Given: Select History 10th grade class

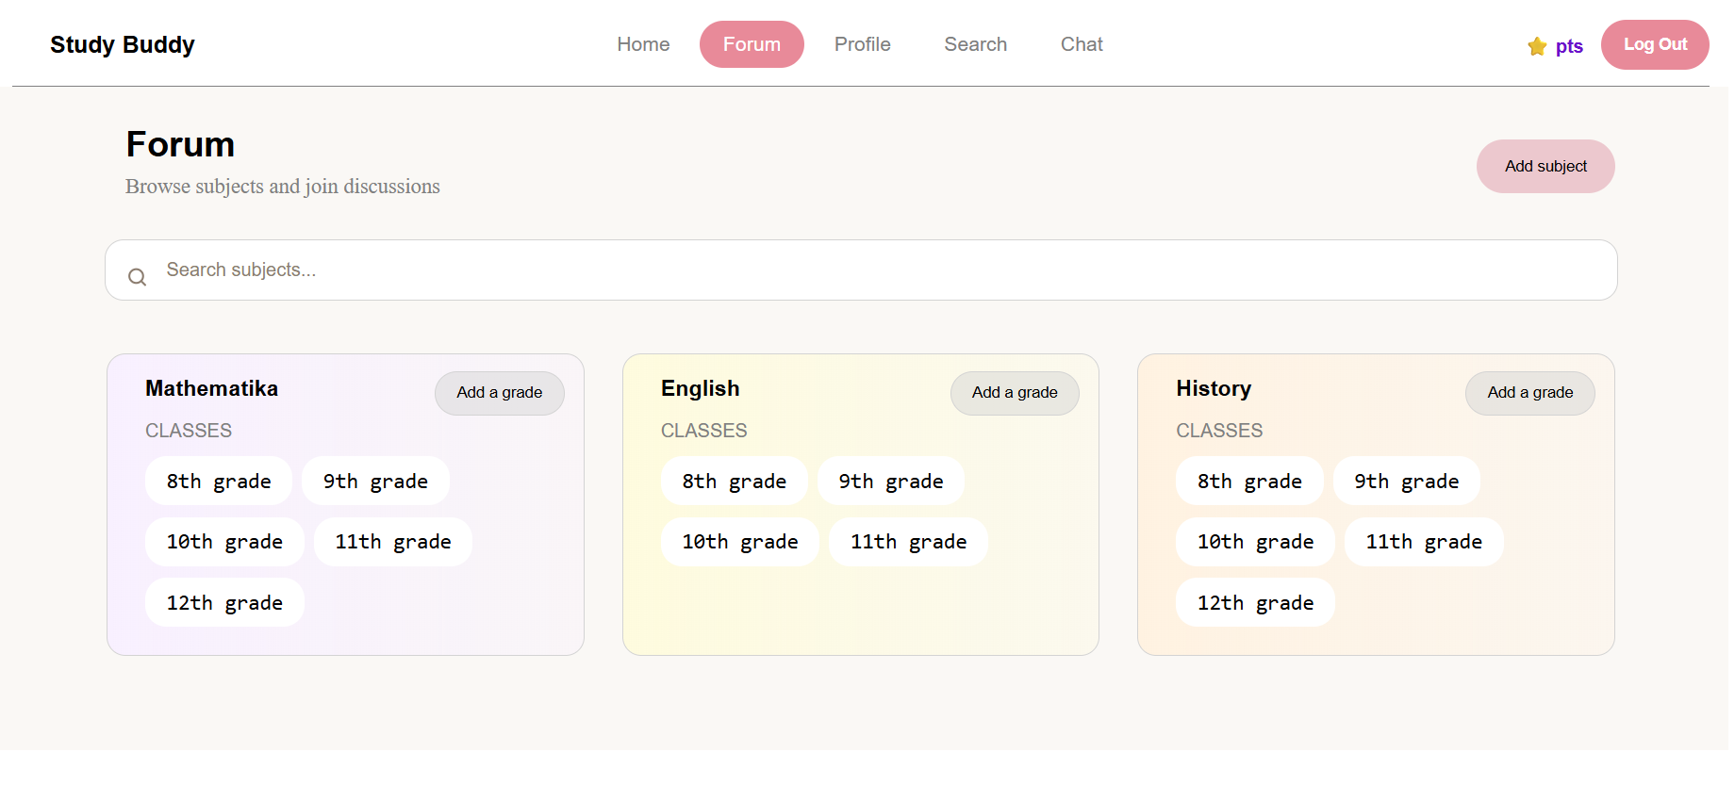Looking at the screenshot, I should (1254, 542).
